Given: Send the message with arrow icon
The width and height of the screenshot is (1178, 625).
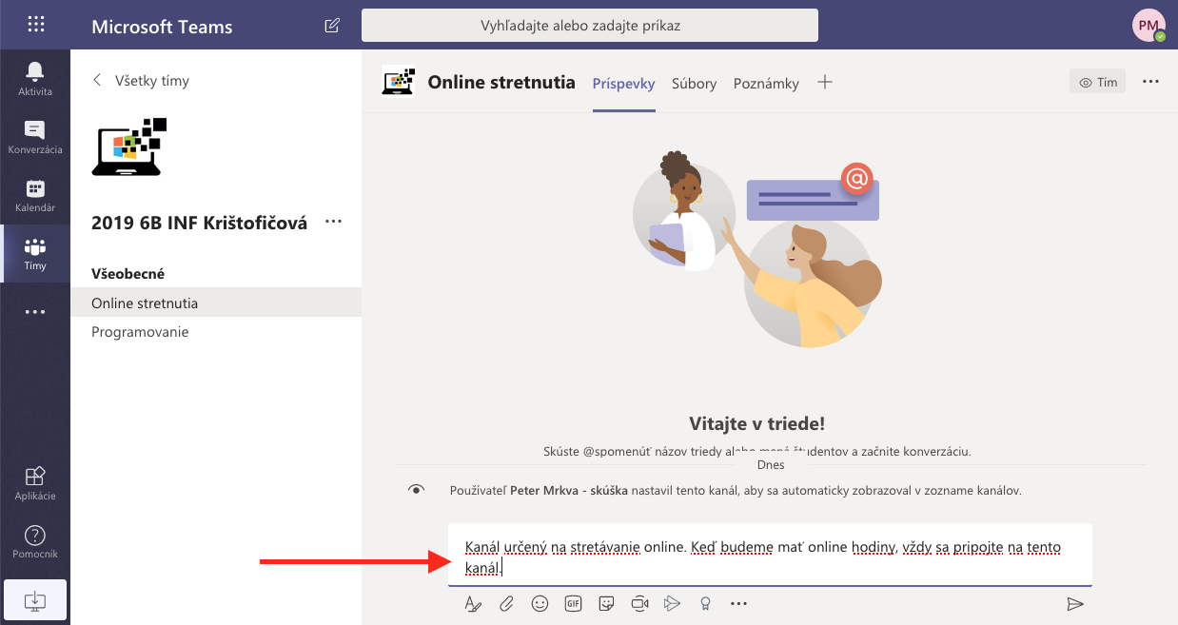Looking at the screenshot, I should [1074, 603].
